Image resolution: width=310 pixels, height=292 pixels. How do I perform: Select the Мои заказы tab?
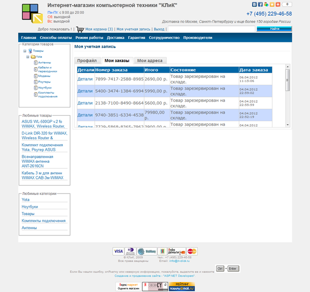117,61
